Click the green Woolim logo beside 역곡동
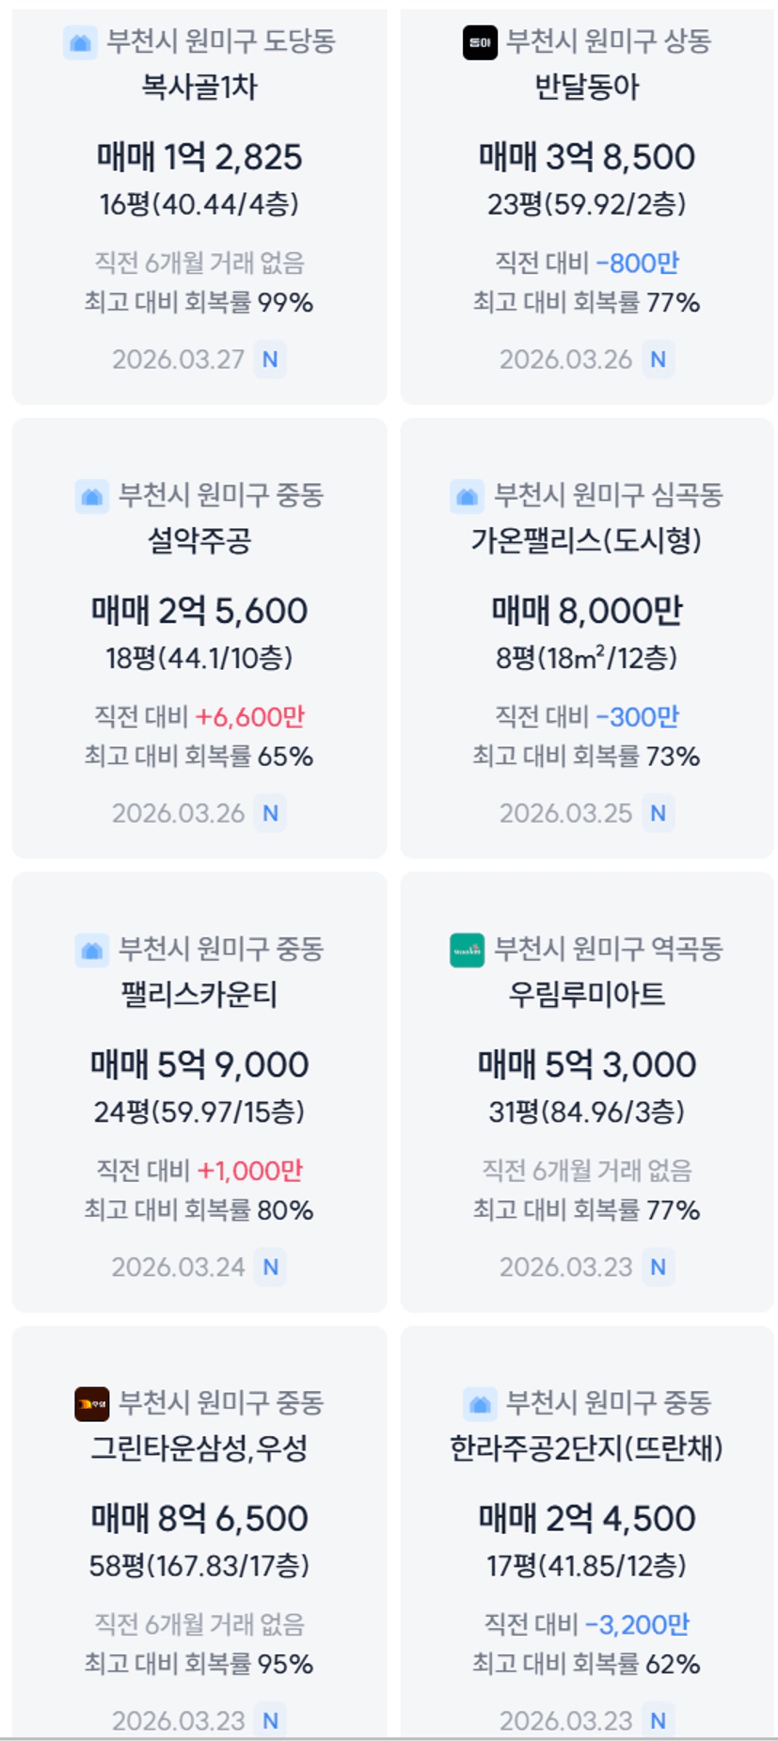The height and width of the screenshot is (1741, 778). pos(468,950)
